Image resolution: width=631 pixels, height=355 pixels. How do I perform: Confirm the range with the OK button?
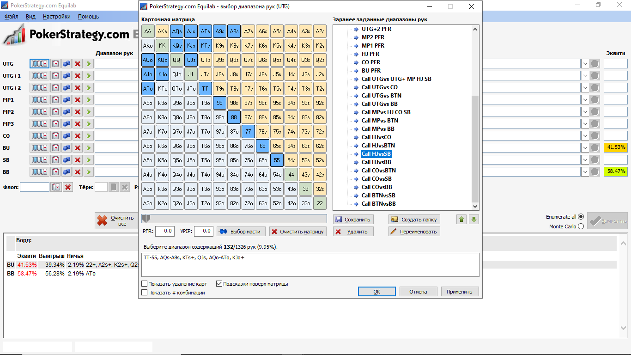(x=377, y=292)
